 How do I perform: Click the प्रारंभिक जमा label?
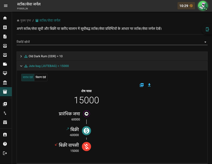[x=69, y=114]
